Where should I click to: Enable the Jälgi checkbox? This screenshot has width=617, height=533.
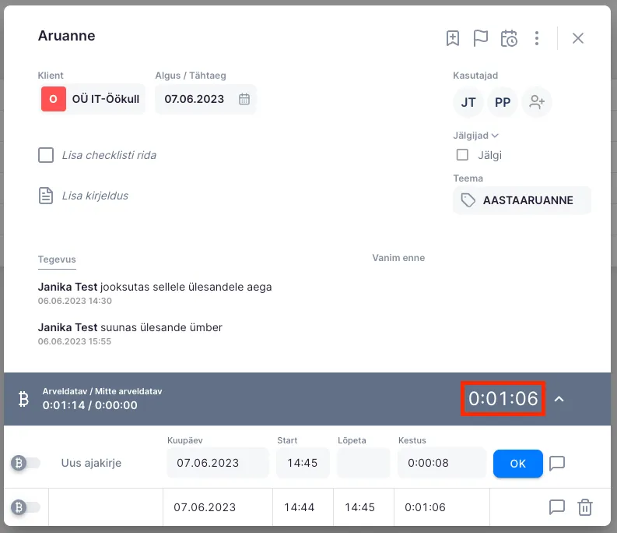point(462,155)
